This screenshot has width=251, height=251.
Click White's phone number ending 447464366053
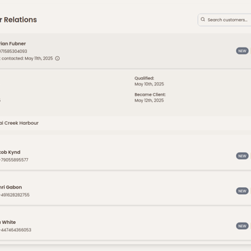(16, 230)
